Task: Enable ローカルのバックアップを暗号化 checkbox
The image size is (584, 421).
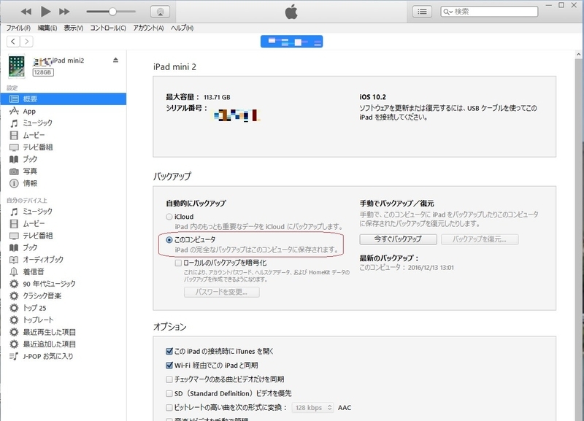Action: pyautogui.click(x=178, y=263)
